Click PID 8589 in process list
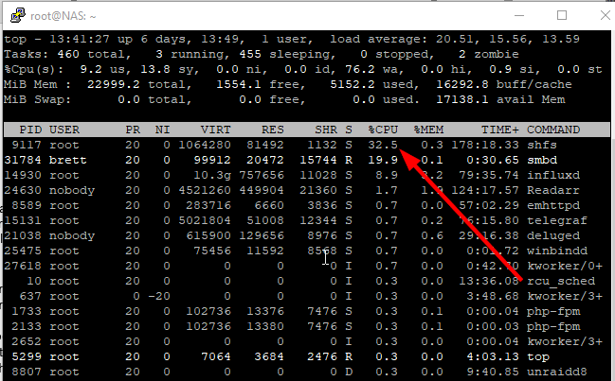Viewport: 615px width, 381px height. 27,205
